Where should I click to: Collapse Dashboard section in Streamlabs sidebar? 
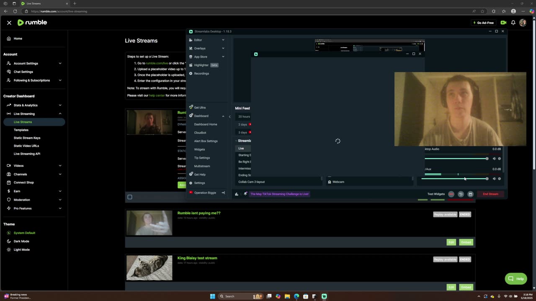tap(223, 116)
